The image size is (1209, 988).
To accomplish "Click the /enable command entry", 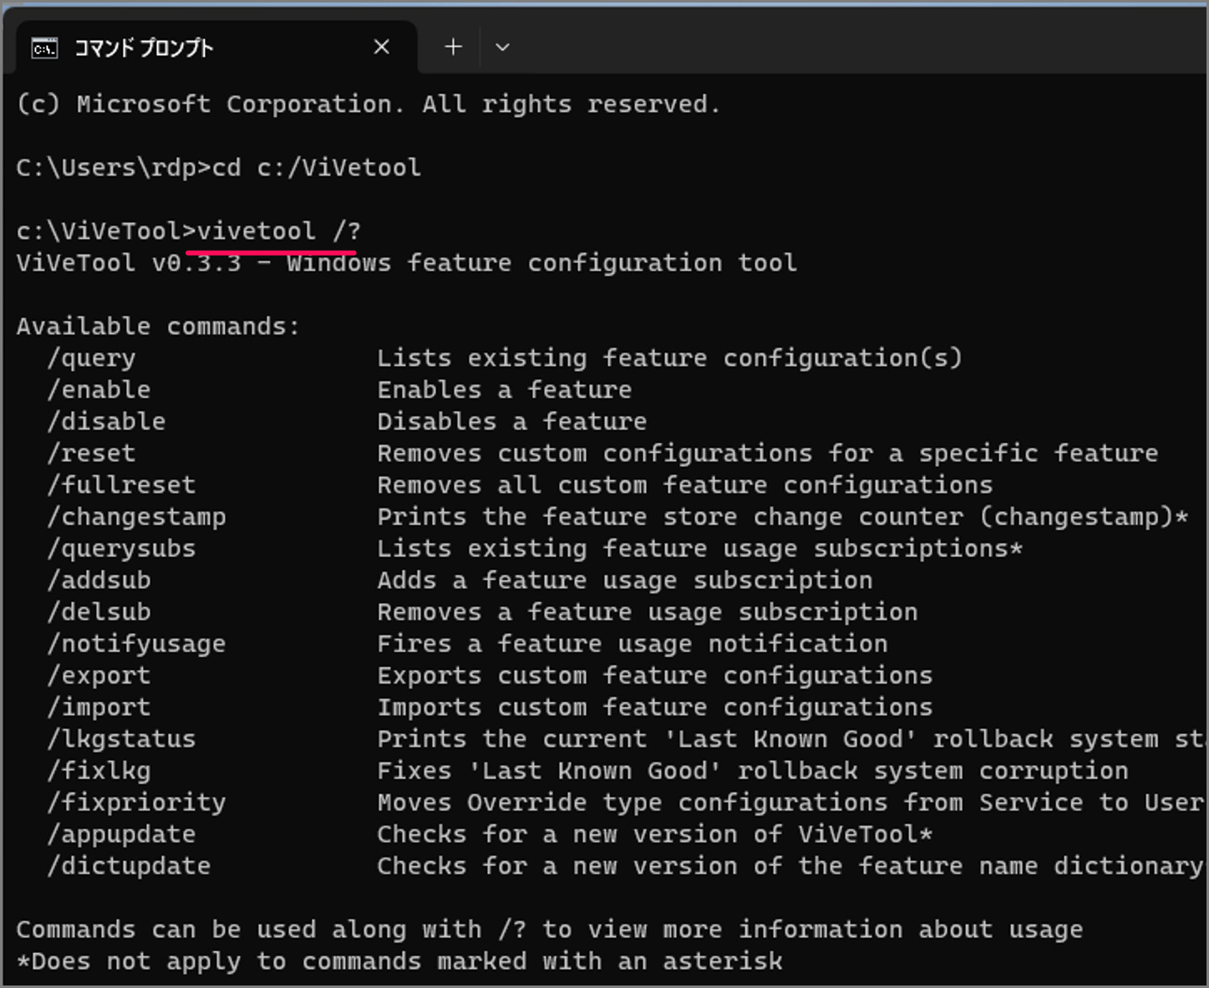I will tap(99, 390).
